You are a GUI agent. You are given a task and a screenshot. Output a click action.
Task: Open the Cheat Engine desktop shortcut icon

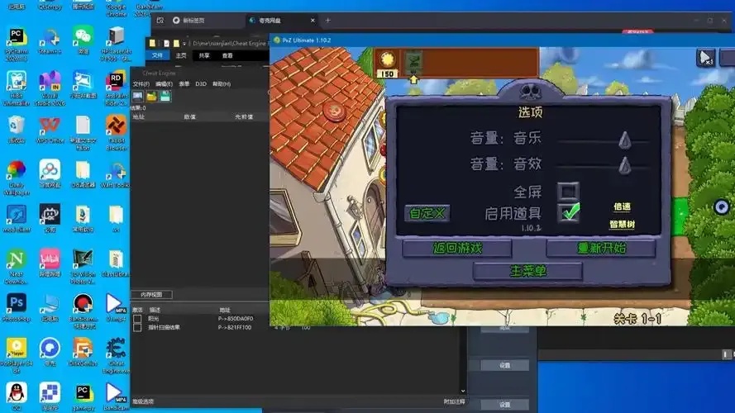coord(116,356)
